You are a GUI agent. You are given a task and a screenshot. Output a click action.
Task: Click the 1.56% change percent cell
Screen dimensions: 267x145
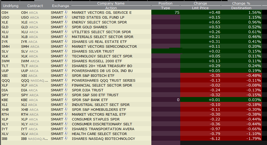[x=255, y=13]
